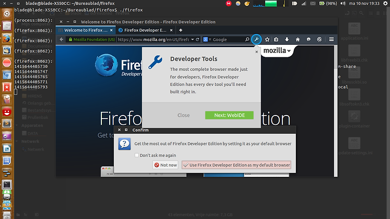The image size is (390, 219).
Task: Click the battery indicator (98%)
Action: [x=328, y=4]
